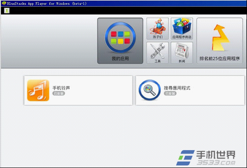
Task: Open the 新闻 newspaper tile
Action: 182,53
